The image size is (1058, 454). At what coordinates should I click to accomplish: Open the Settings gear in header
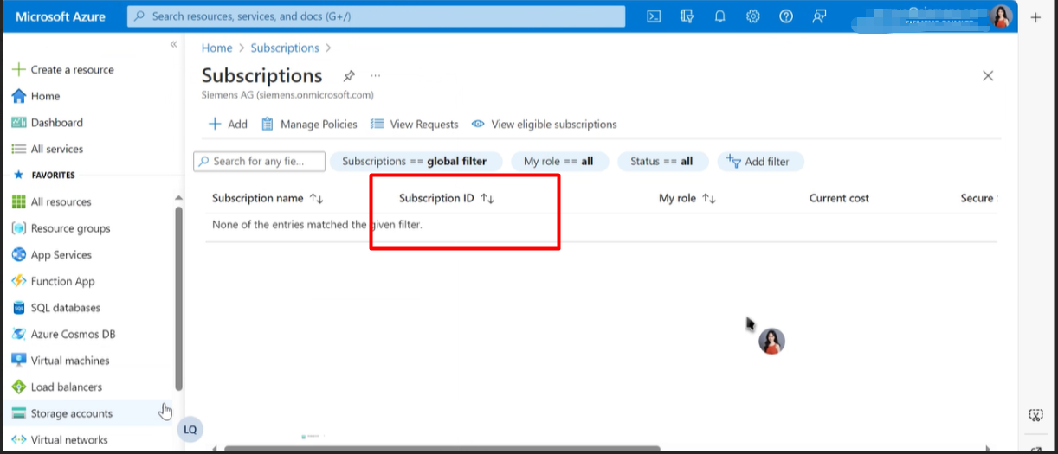[753, 16]
